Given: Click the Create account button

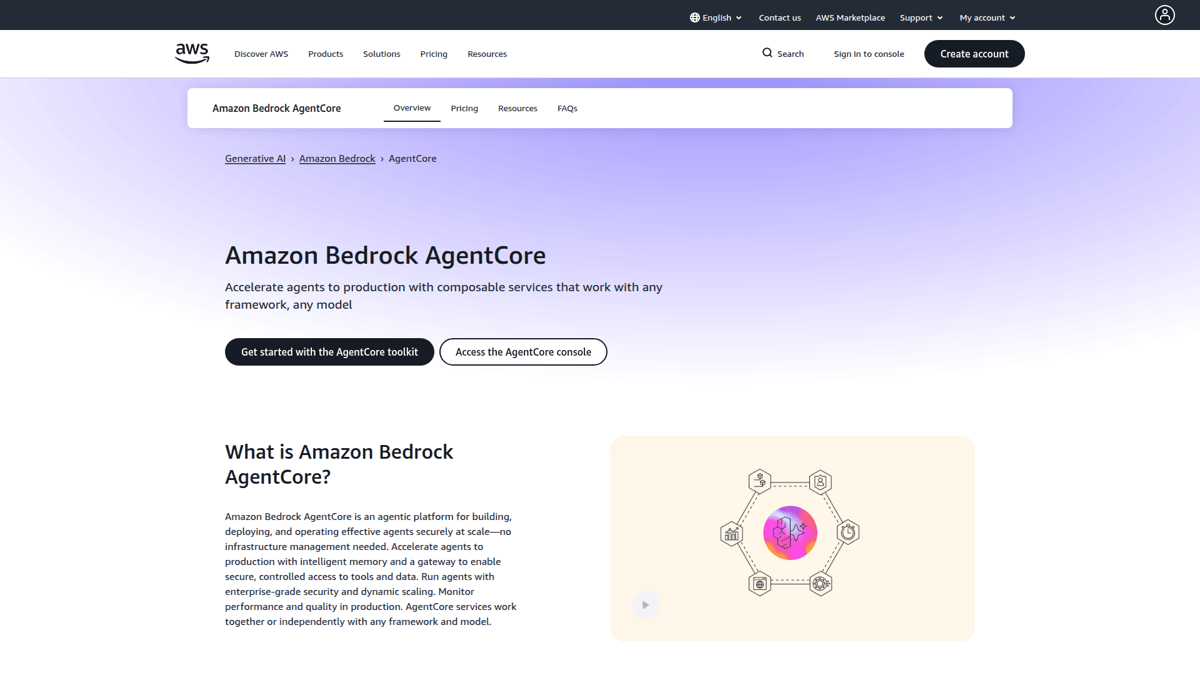Looking at the screenshot, I should [974, 54].
